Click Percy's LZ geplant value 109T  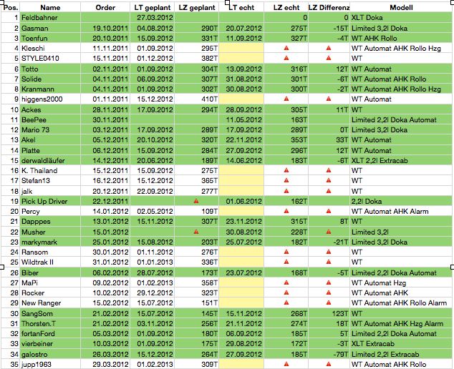pyautogui.click(x=209, y=211)
